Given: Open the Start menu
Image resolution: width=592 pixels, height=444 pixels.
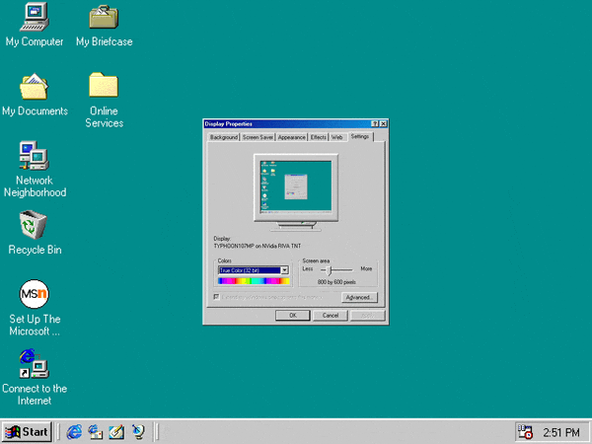Looking at the screenshot, I should (x=28, y=431).
